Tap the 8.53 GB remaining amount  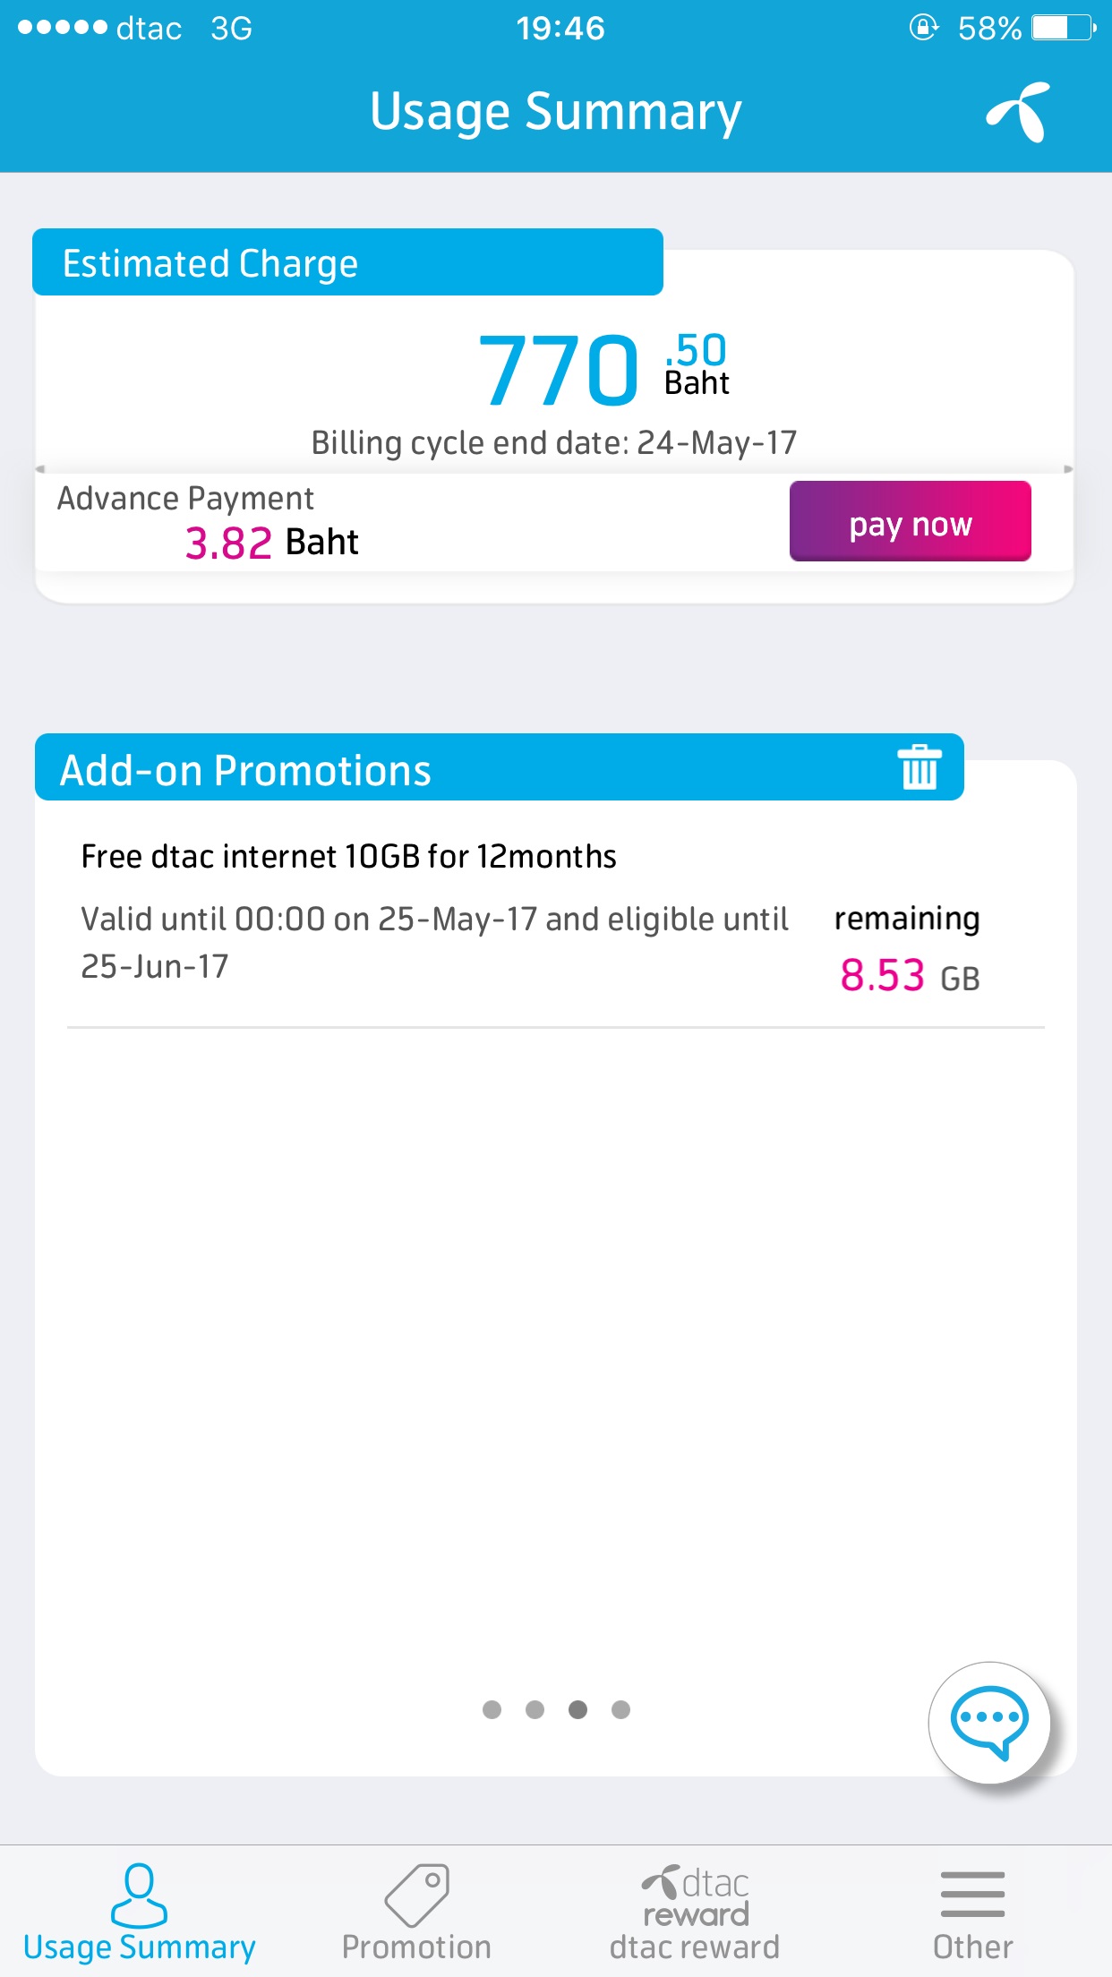tap(908, 975)
